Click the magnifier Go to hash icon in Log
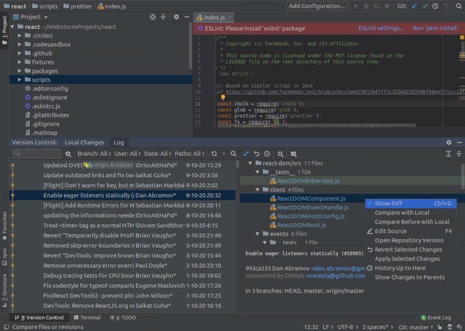The image size is (465, 331). [x=234, y=154]
